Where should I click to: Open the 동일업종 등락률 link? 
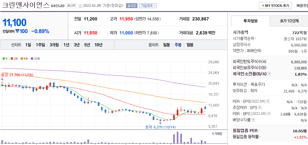coord(247,137)
